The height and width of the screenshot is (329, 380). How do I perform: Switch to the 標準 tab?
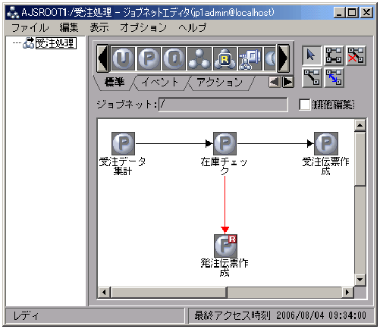(115, 83)
